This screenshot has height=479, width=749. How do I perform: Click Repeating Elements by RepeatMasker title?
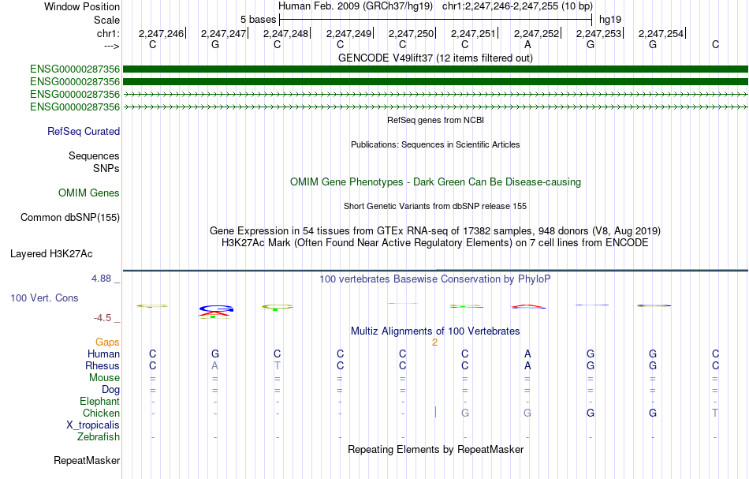435,450
